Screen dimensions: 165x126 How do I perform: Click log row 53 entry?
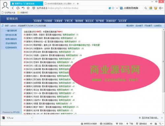pos(48,111)
